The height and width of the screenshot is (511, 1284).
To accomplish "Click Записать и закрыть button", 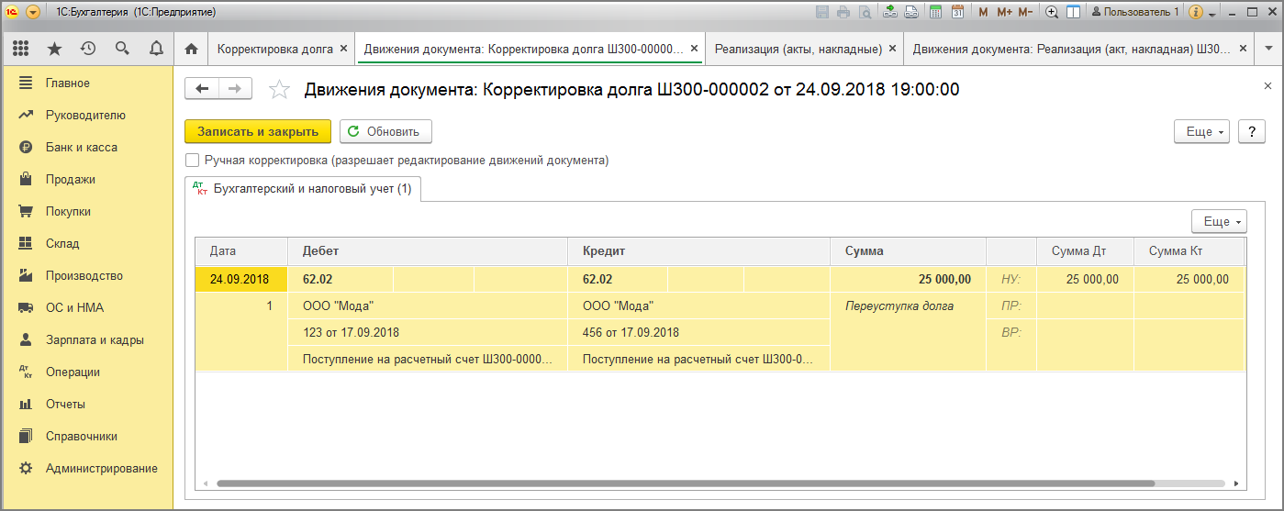I will (258, 132).
